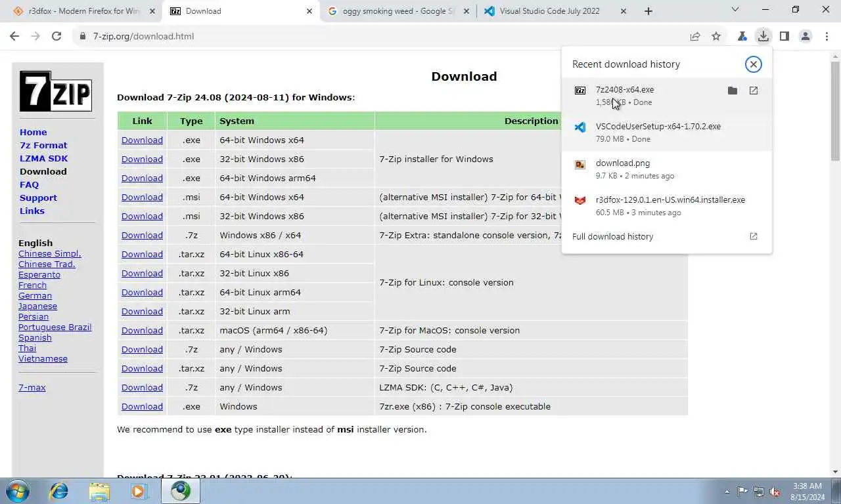
Task: Switch language to French
Action: [x=32, y=285]
